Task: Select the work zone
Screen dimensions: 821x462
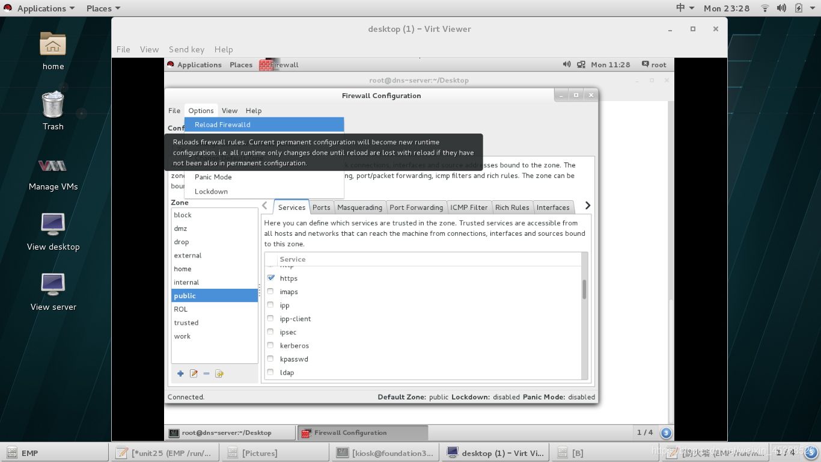Action: pyautogui.click(x=215, y=336)
